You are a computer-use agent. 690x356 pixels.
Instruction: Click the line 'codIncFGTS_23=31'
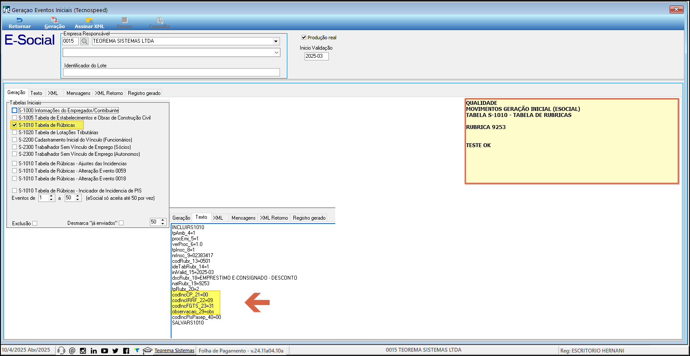(193, 306)
